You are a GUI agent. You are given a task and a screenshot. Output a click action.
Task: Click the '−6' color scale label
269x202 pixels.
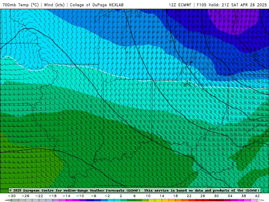tap(93, 196)
